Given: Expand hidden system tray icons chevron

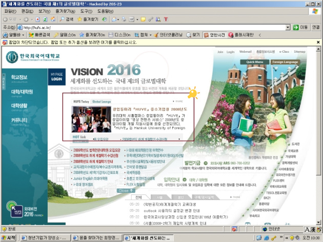Looking at the screenshot, I should tap(287, 238).
